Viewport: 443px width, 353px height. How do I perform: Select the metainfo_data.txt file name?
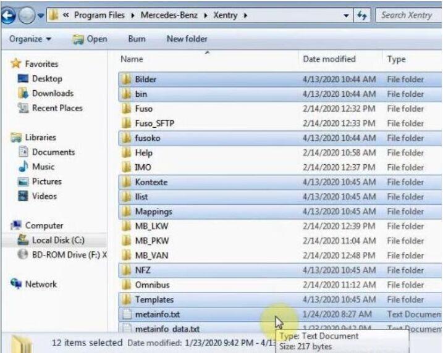click(x=167, y=329)
